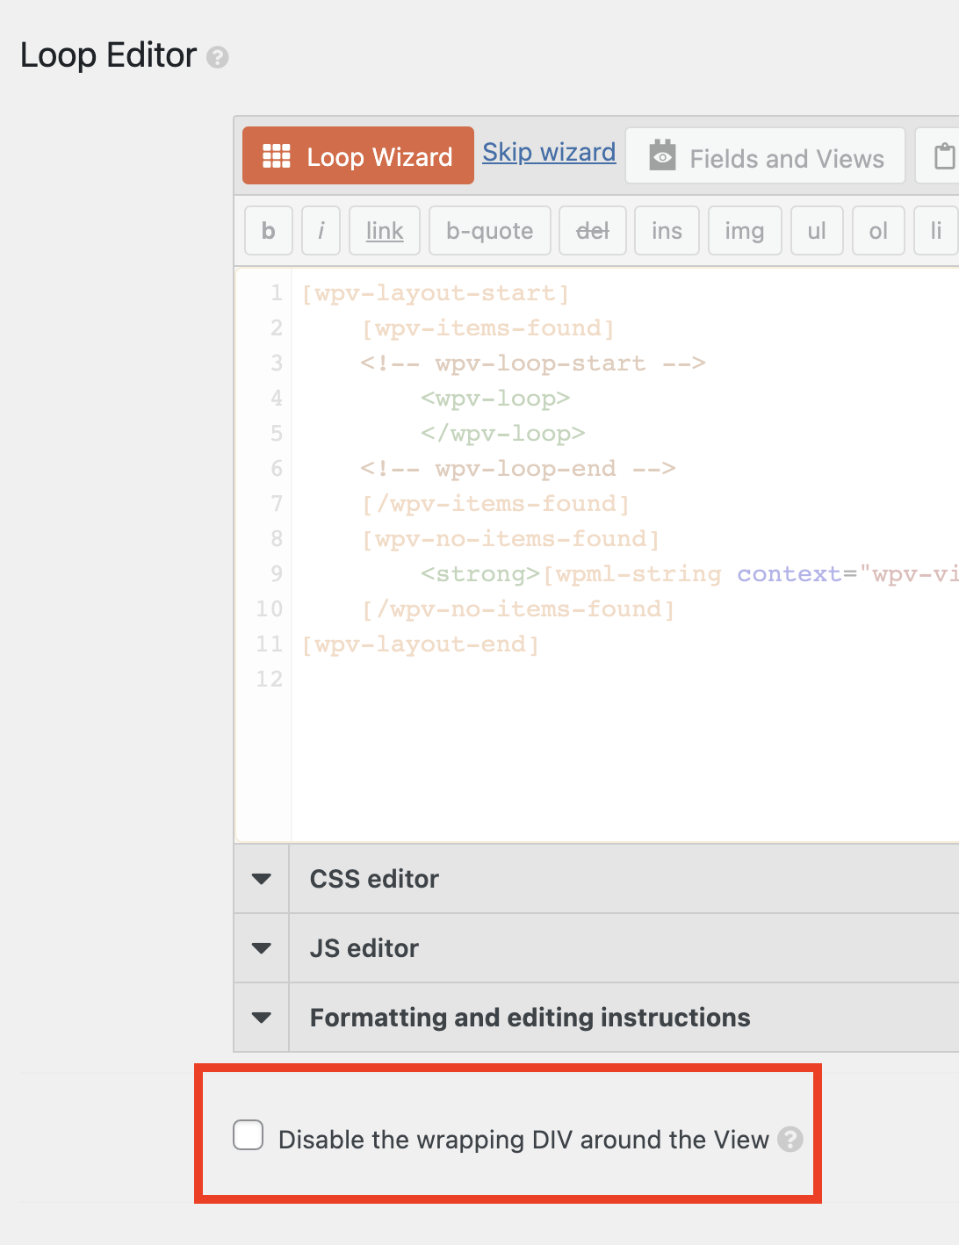Insert a ul list tag
The width and height of the screenshot is (959, 1245).
click(817, 230)
